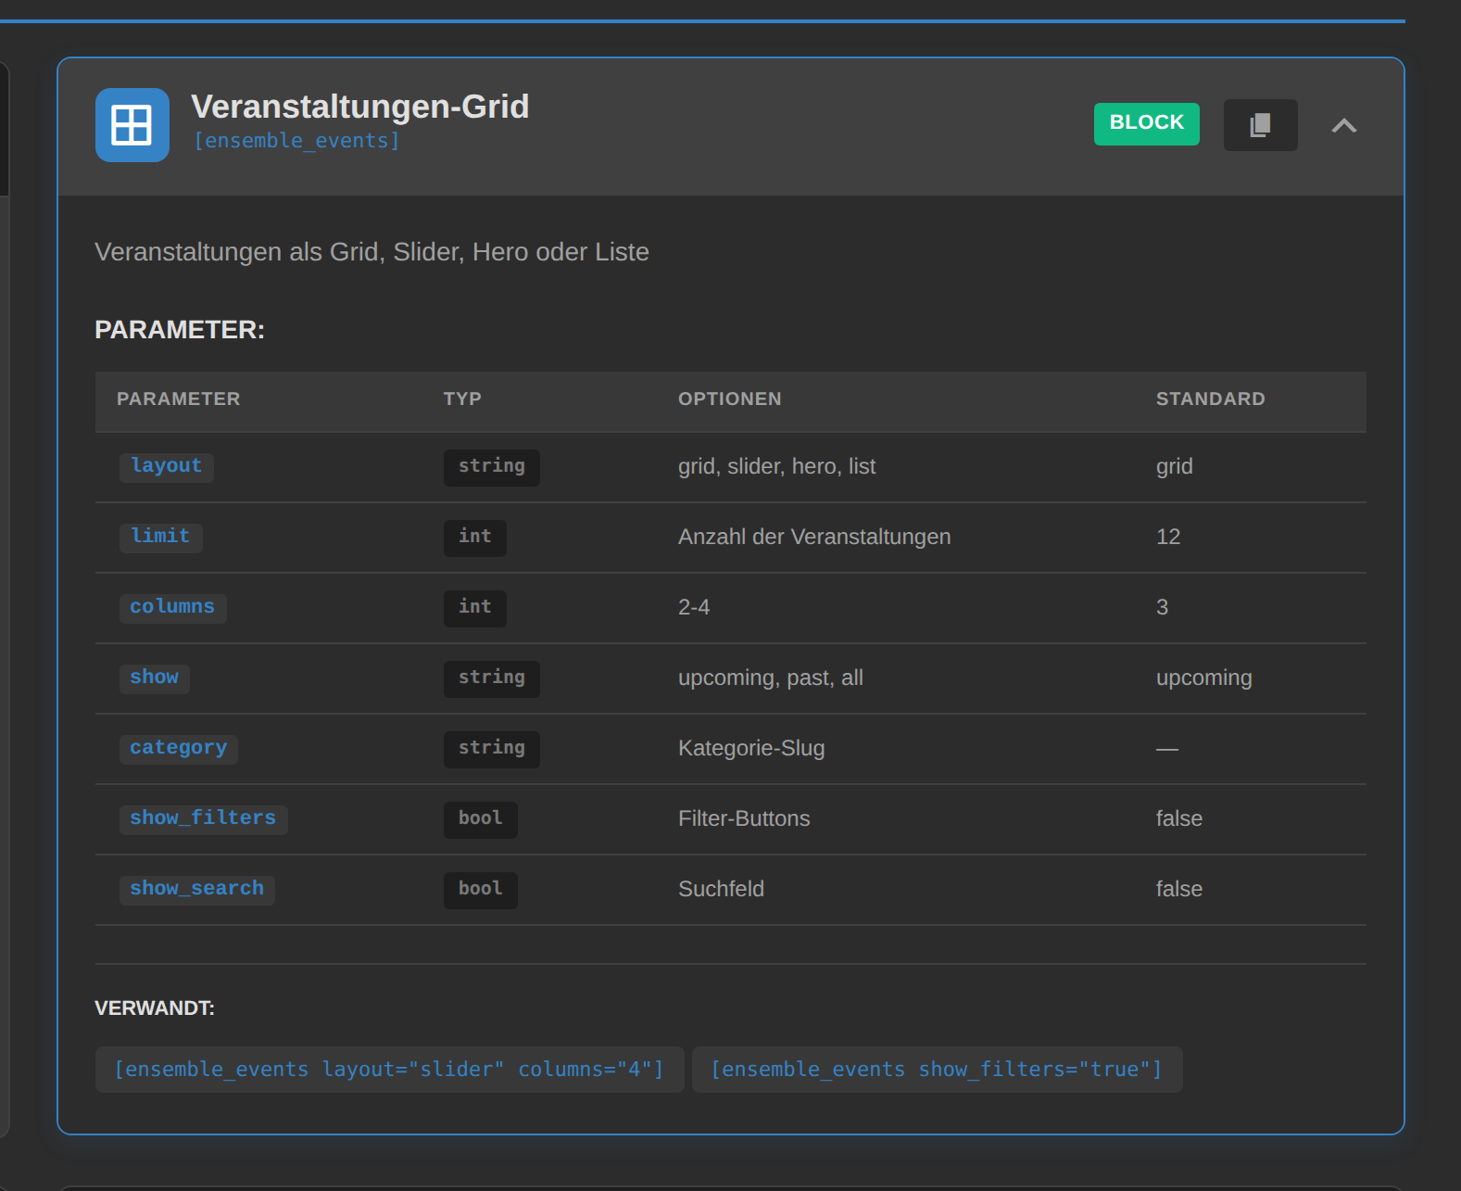Click the VERWANDT: section label
This screenshot has width=1461, height=1191.
[x=155, y=1008]
